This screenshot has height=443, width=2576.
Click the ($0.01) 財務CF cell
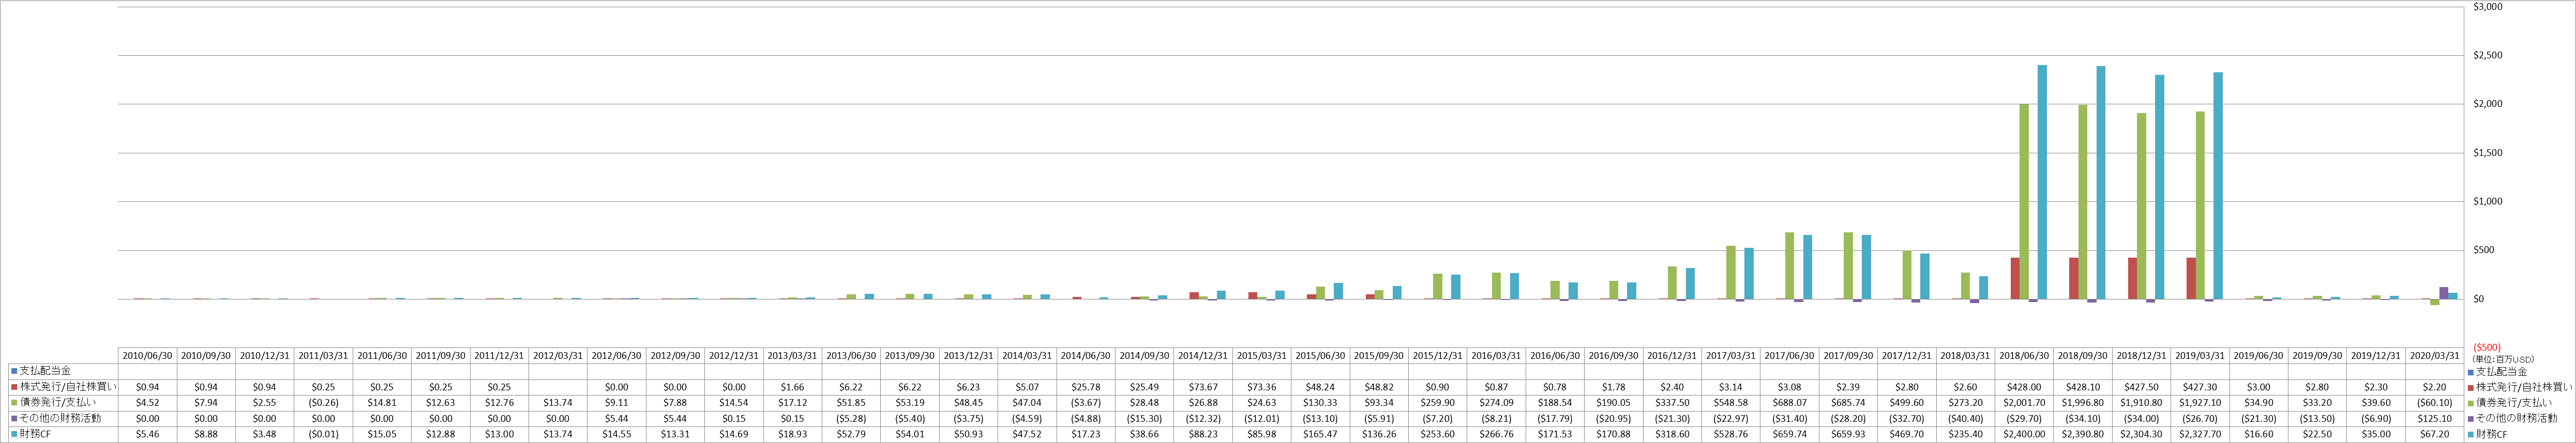pos(324,434)
